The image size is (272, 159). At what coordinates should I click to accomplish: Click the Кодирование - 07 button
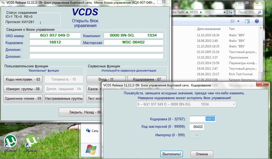(147, 79)
